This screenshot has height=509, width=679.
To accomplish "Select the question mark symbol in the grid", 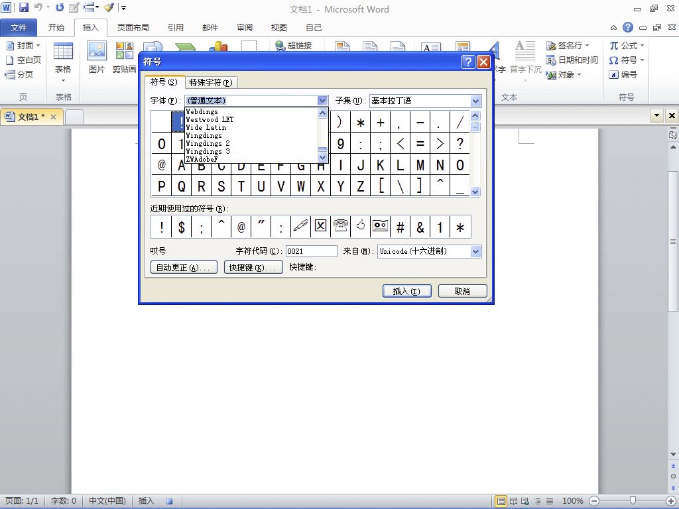I will [x=460, y=143].
